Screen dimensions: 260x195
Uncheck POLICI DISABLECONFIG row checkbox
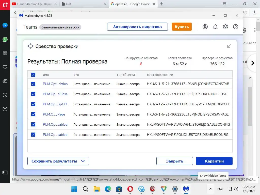click(x=33, y=135)
